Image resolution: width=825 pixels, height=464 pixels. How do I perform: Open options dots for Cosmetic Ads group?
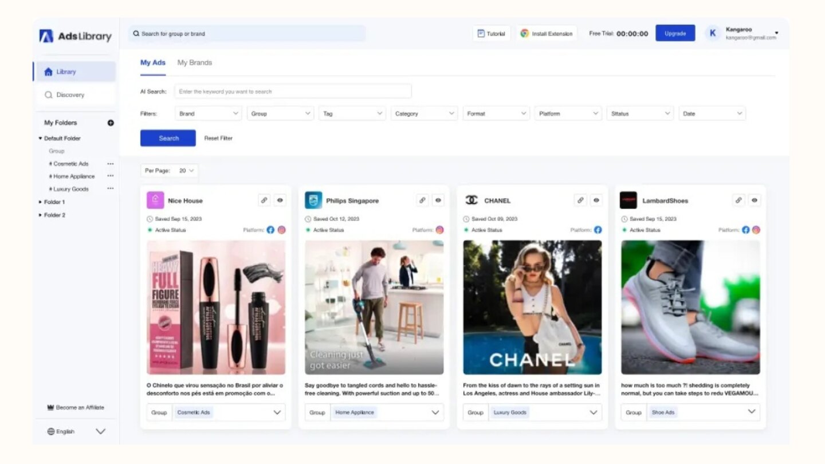tap(111, 164)
